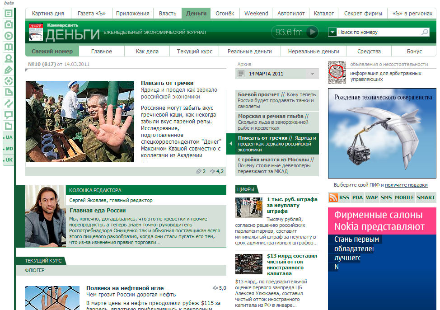
Task: Open the Огонёк tab
Action: (225, 14)
